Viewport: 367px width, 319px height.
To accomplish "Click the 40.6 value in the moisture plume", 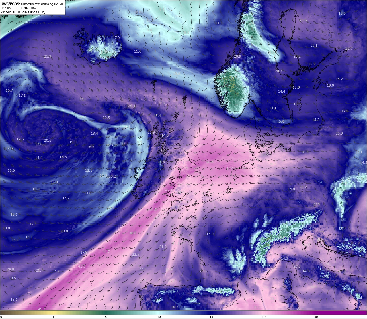I will (x=133, y=233).
